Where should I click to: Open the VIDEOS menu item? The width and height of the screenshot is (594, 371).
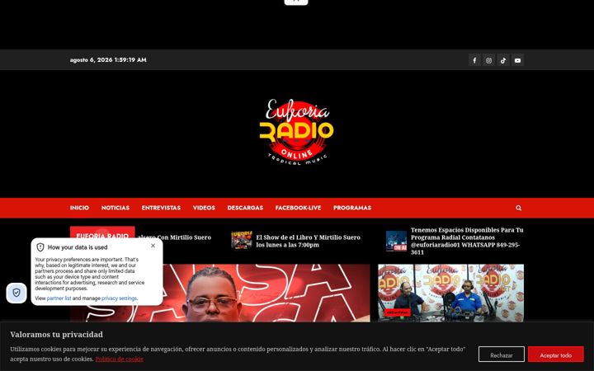click(x=204, y=208)
